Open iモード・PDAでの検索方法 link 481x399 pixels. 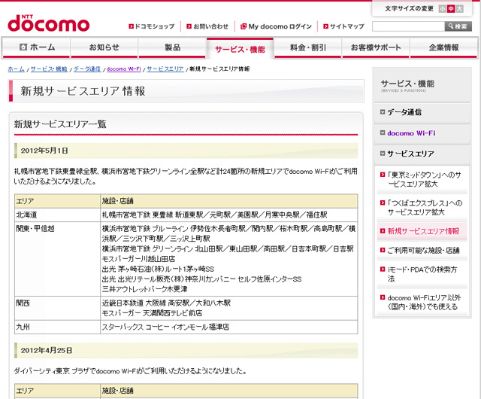422,274
